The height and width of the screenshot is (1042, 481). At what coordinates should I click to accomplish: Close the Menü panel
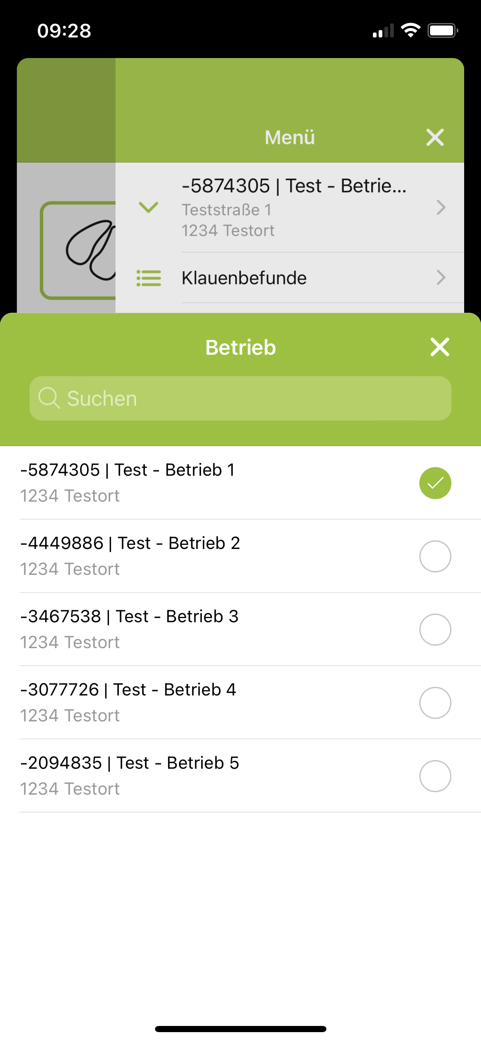[435, 137]
